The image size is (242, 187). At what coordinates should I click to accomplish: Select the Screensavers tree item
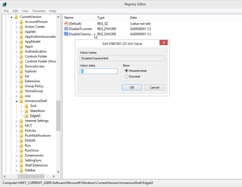pyautogui.click(x=34, y=155)
